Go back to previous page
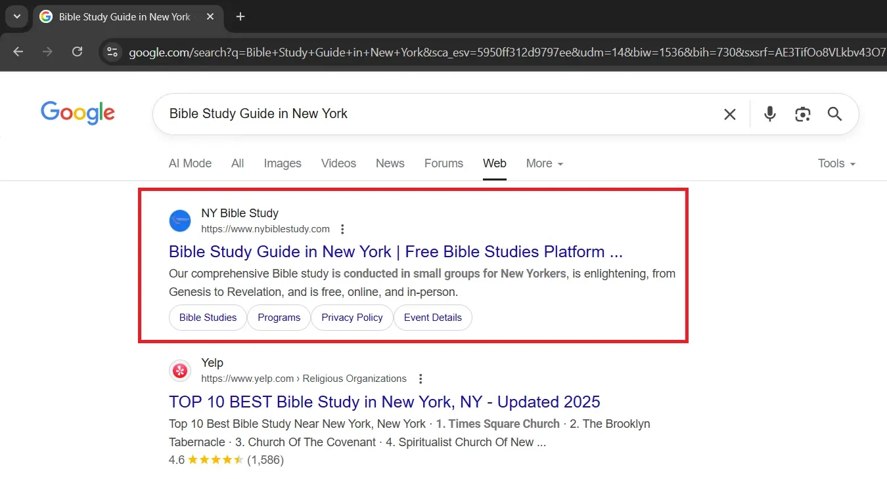The image size is (887, 479). pyautogui.click(x=18, y=52)
